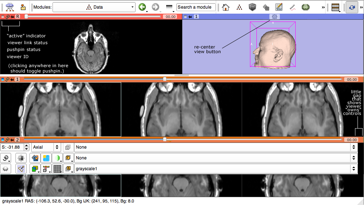
Task: Click the refresh arrows toolbar icon
Action: pos(352,7)
